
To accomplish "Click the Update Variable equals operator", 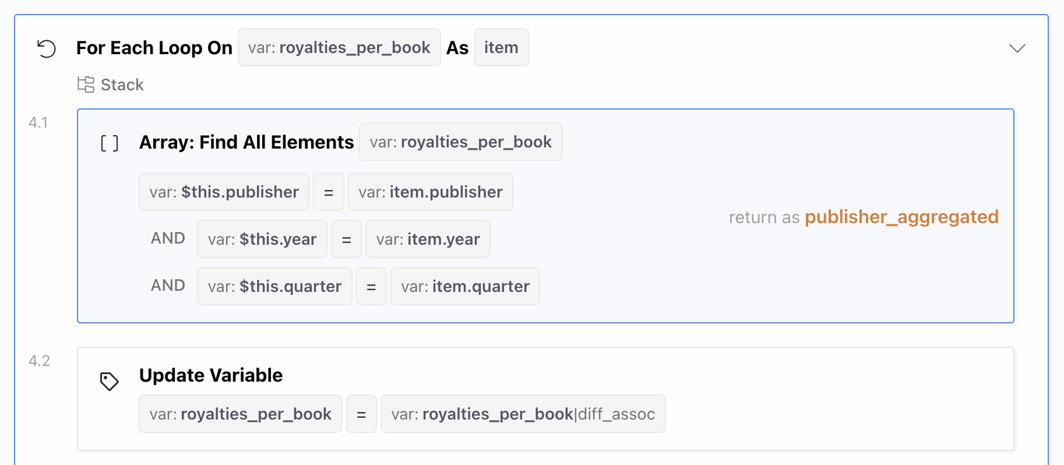I will point(361,414).
